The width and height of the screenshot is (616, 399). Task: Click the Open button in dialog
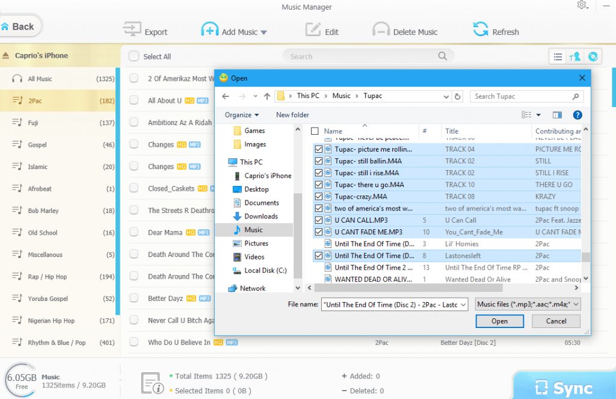coord(499,321)
